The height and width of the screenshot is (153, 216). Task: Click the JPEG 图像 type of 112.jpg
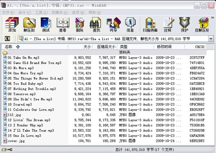(127, 115)
